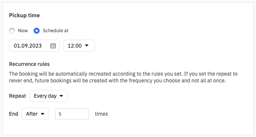Click the caret arrow beside Every day
The image size is (256, 137).
click(x=61, y=96)
